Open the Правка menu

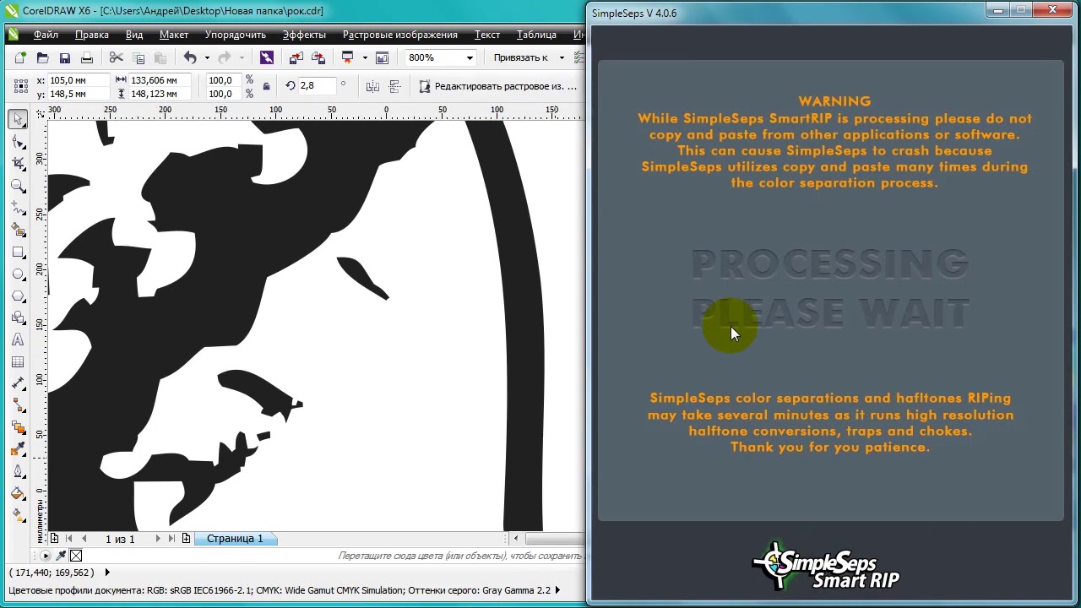tap(91, 35)
